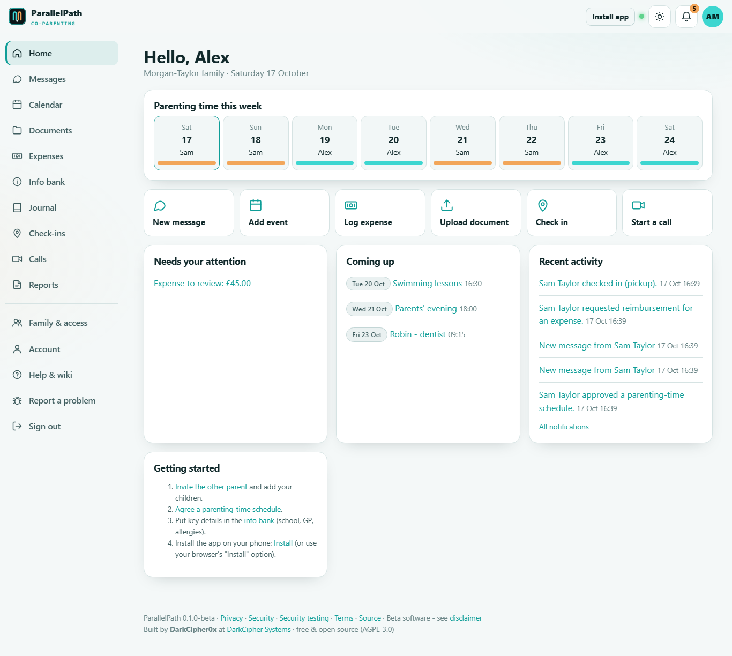Open the Swimming lessons event
Screen dimensions: 732x656
(427, 284)
